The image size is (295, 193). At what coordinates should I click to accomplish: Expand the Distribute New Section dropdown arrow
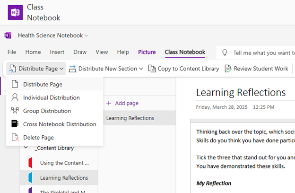(x=141, y=69)
